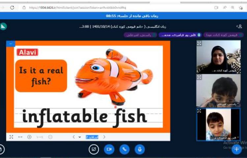Click the highlighted slide 2 label

click(x=92, y=137)
